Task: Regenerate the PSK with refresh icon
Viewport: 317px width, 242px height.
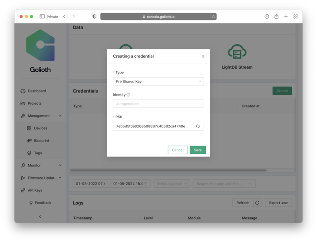Action: pyautogui.click(x=198, y=126)
